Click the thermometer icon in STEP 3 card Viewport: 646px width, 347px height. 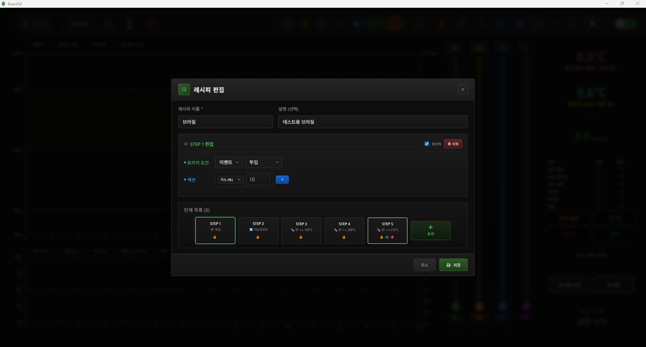292,230
